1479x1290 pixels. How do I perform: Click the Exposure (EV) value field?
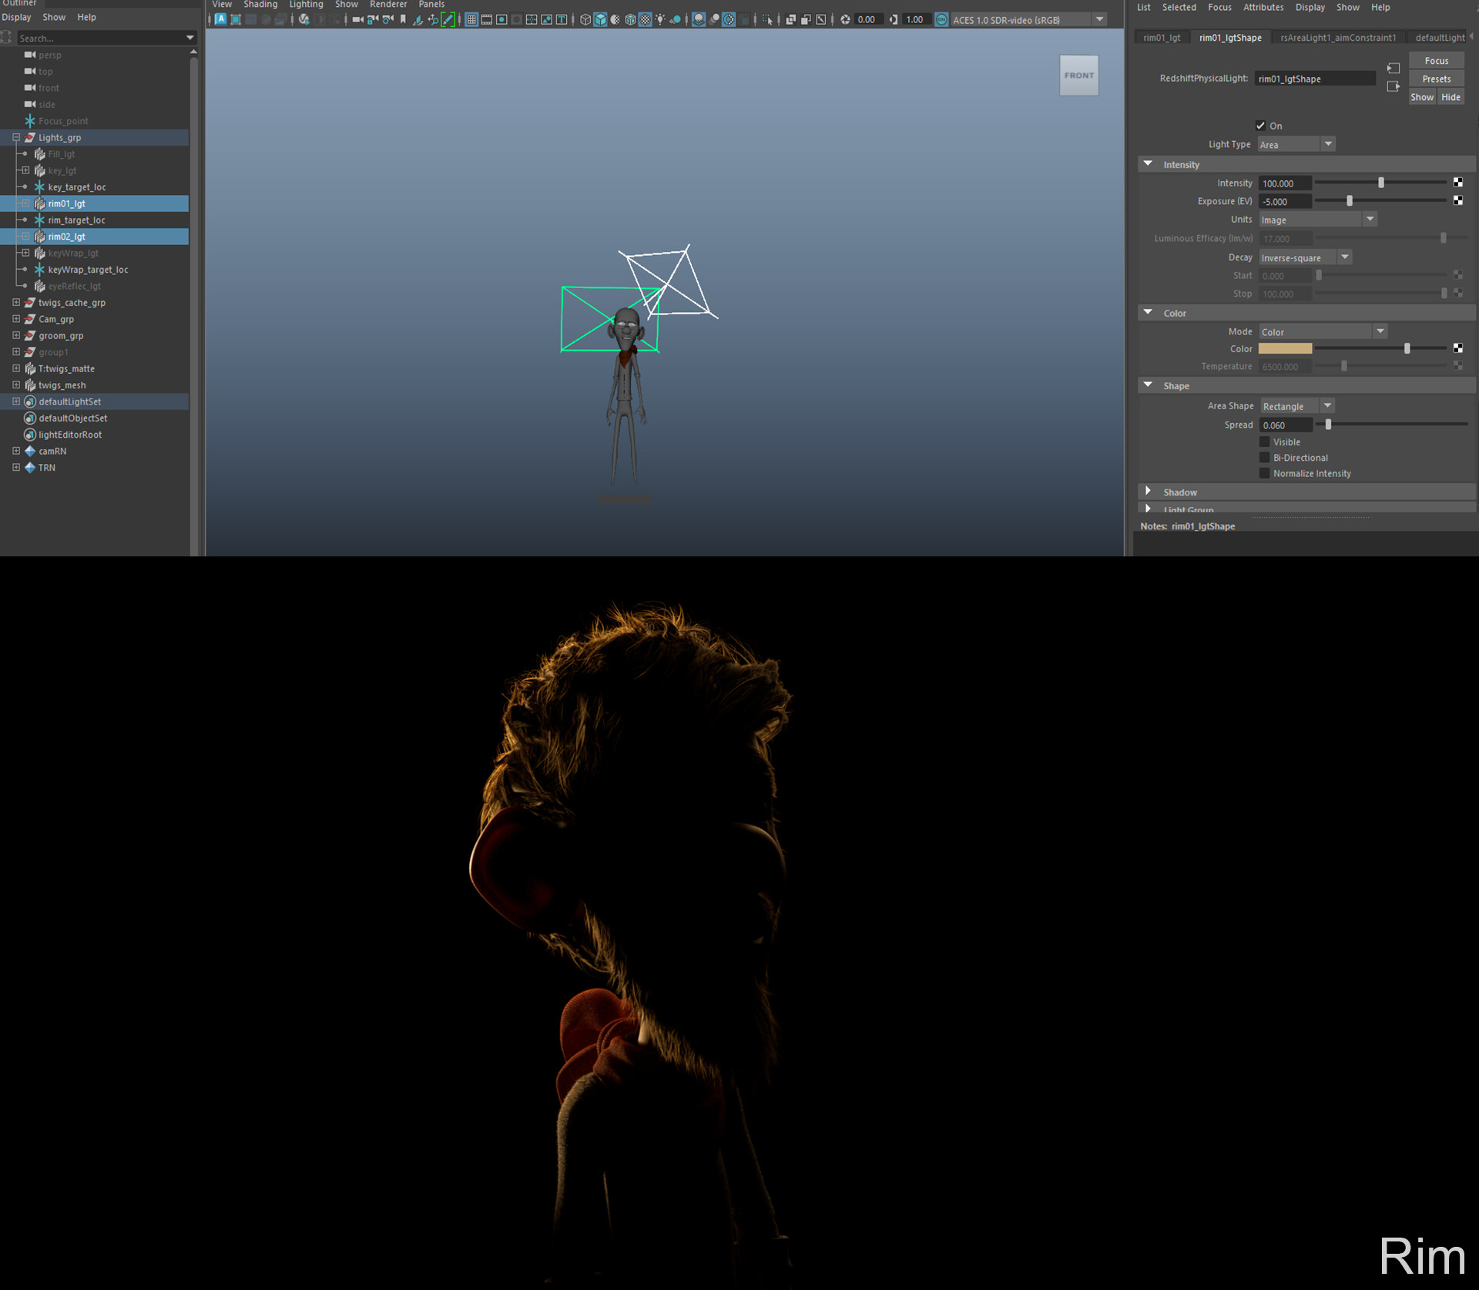pos(1284,202)
